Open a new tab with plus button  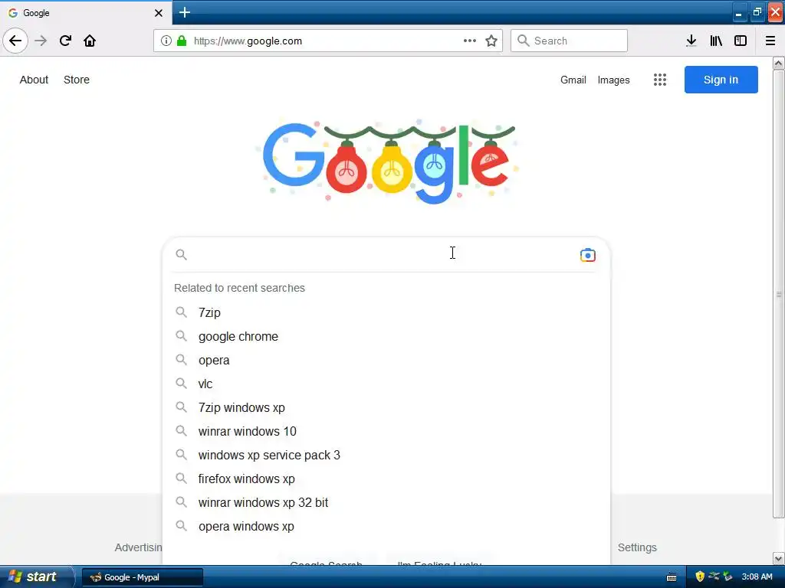tap(185, 12)
